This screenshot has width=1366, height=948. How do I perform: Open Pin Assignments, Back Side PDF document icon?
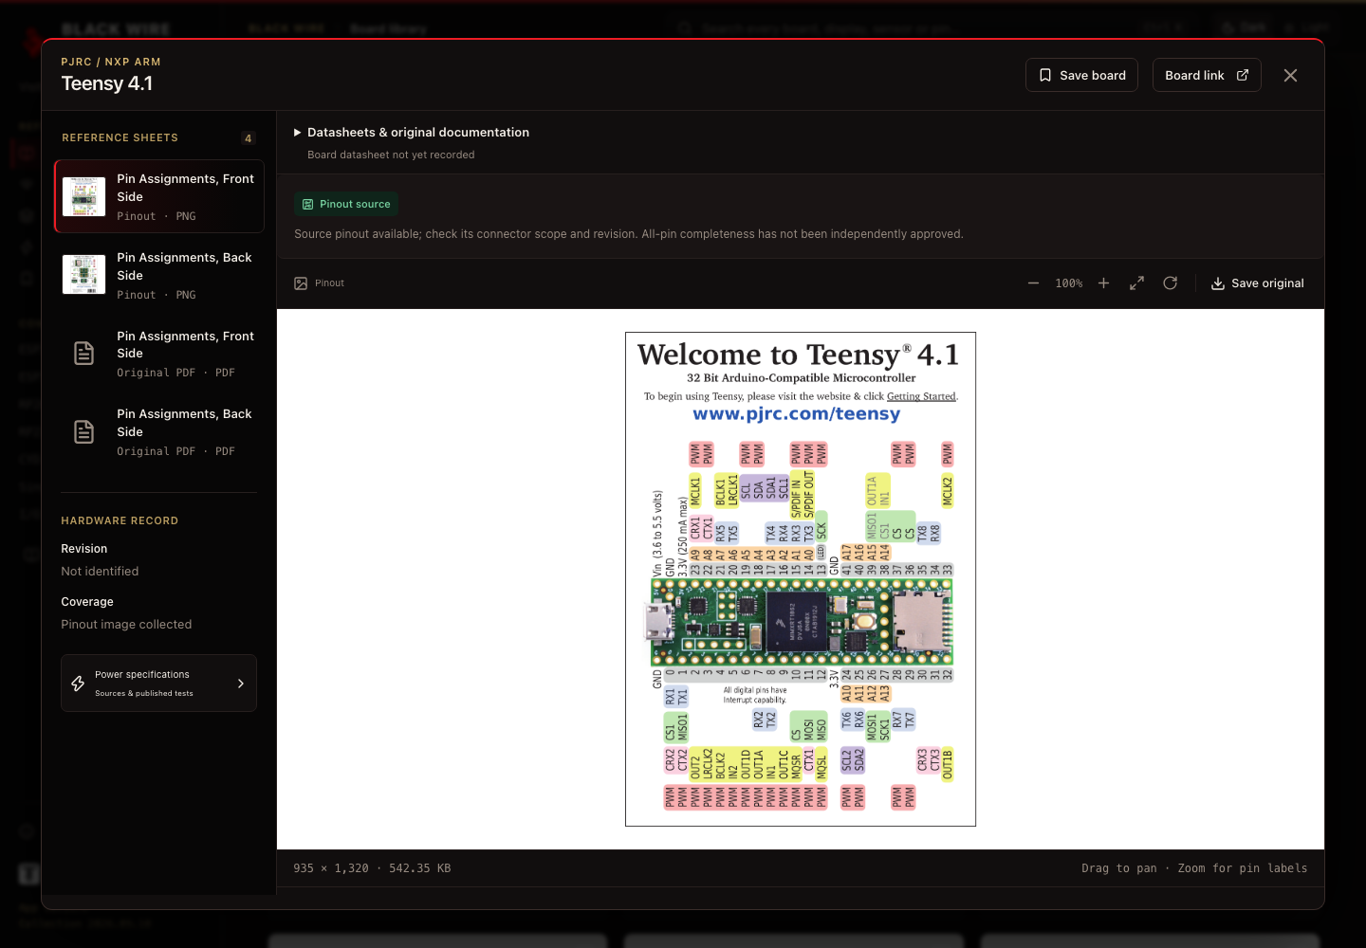(84, 432)
